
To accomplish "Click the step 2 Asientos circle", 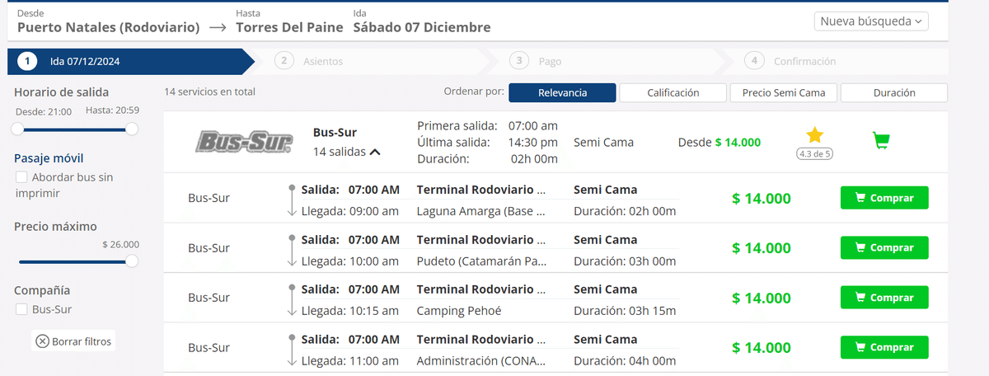I will point(285,61).
